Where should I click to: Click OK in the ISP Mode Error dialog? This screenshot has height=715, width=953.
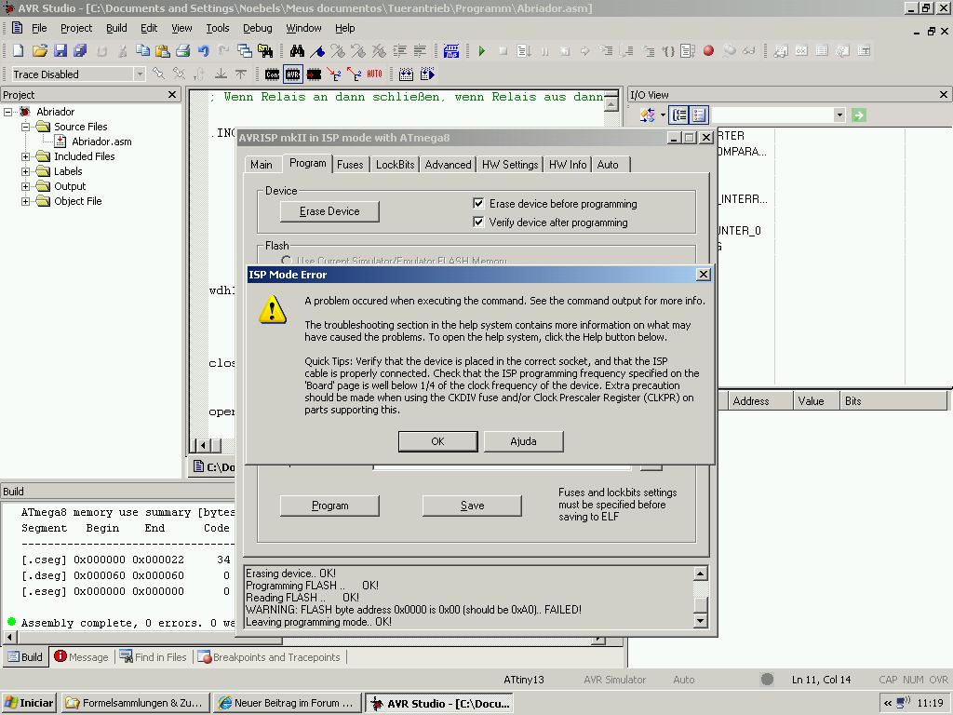tap(437, 441)
